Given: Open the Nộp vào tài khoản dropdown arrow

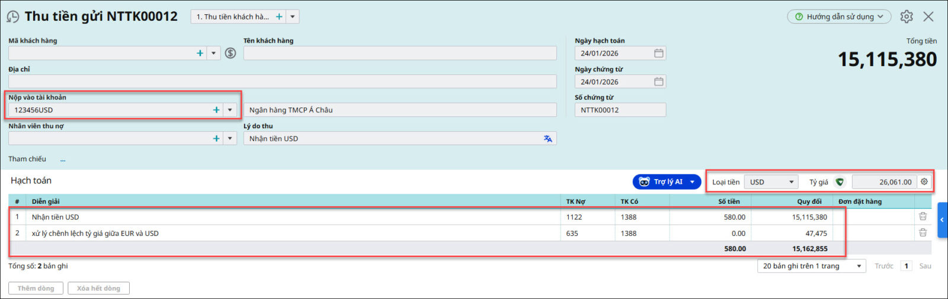Looking at the screenshot, I should [x=230, y=110].
